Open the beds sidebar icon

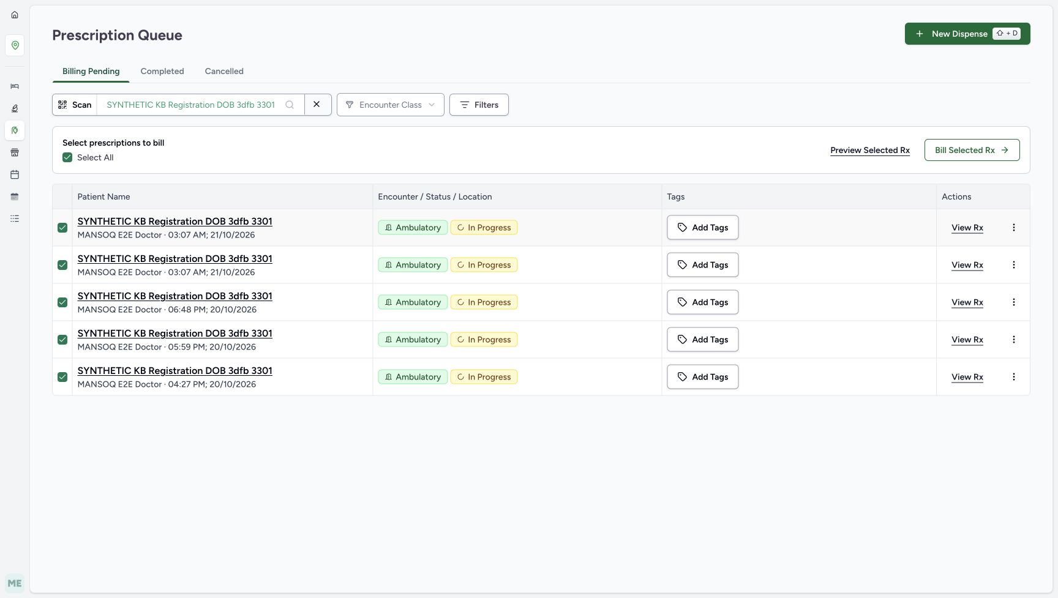pos(15,86)
